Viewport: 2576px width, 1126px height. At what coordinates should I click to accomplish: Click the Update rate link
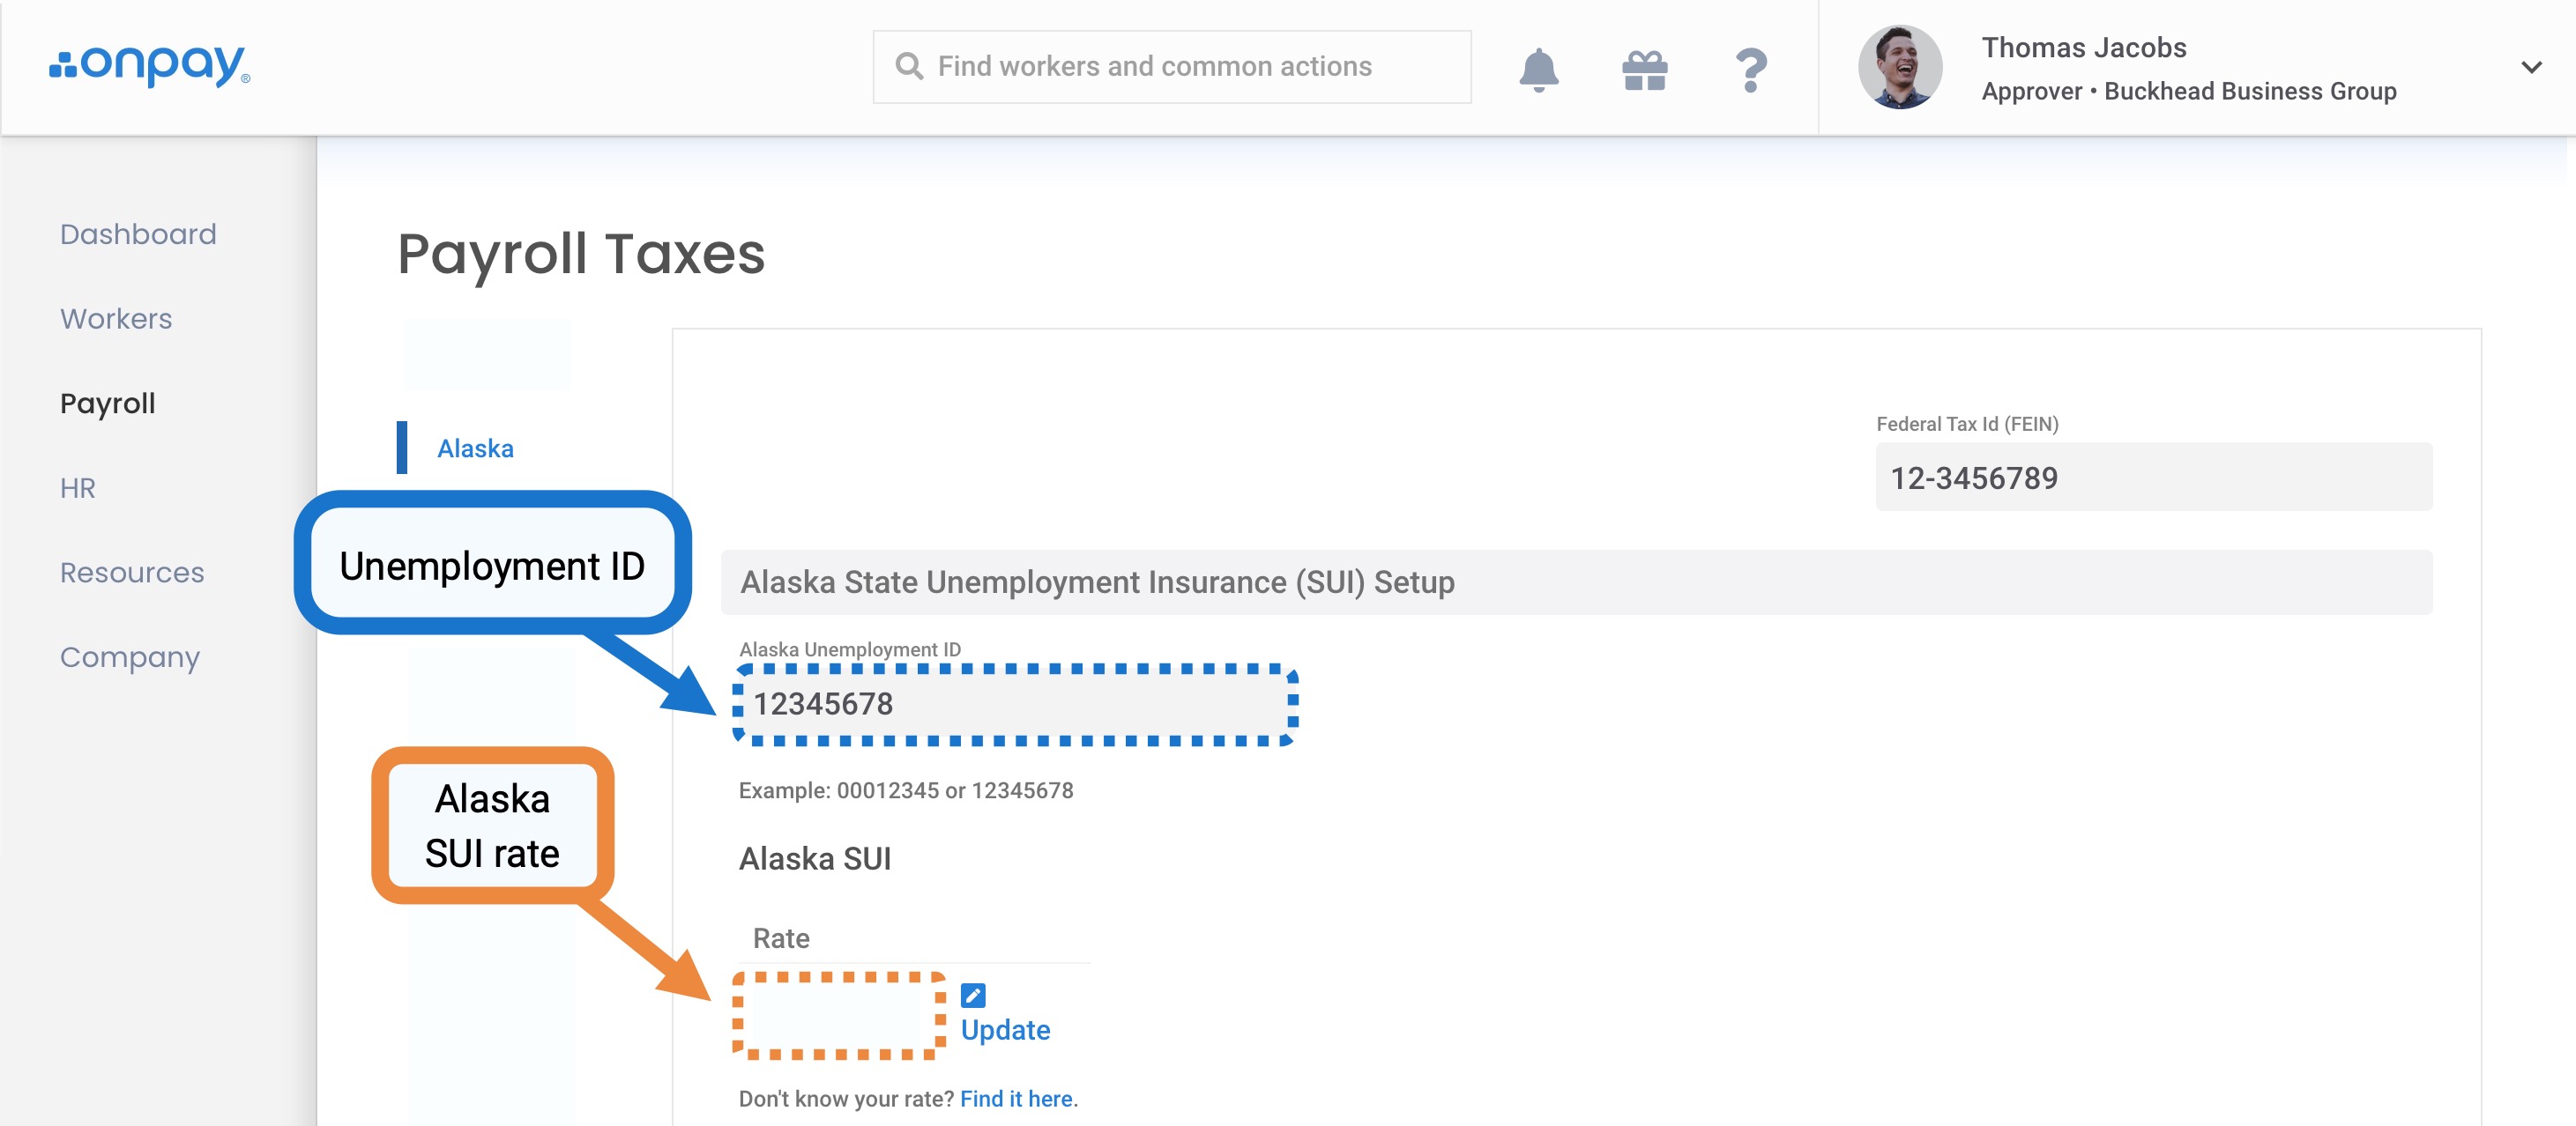click(1005, 1030)
